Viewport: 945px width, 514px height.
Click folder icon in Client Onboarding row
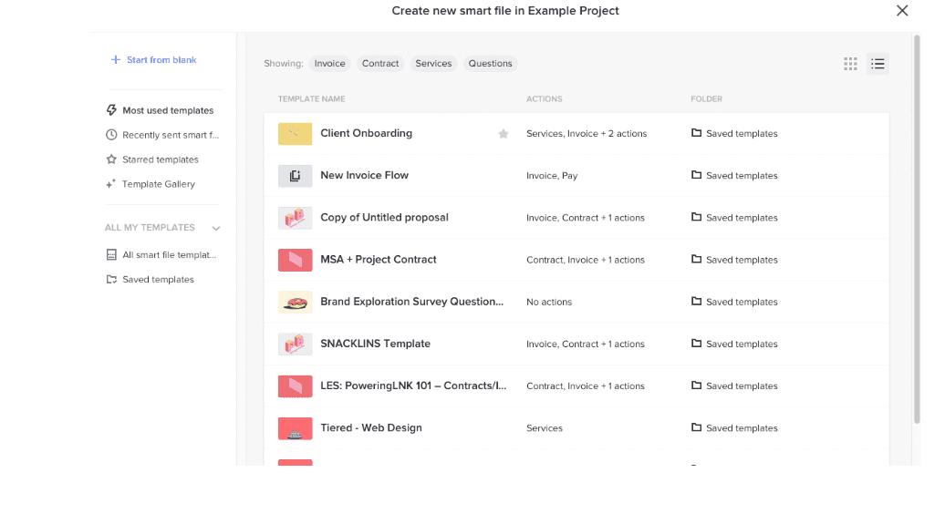pos(696,133)
